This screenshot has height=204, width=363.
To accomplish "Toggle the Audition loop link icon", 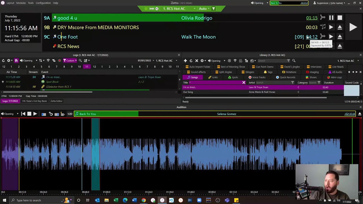I will [51, 114].
